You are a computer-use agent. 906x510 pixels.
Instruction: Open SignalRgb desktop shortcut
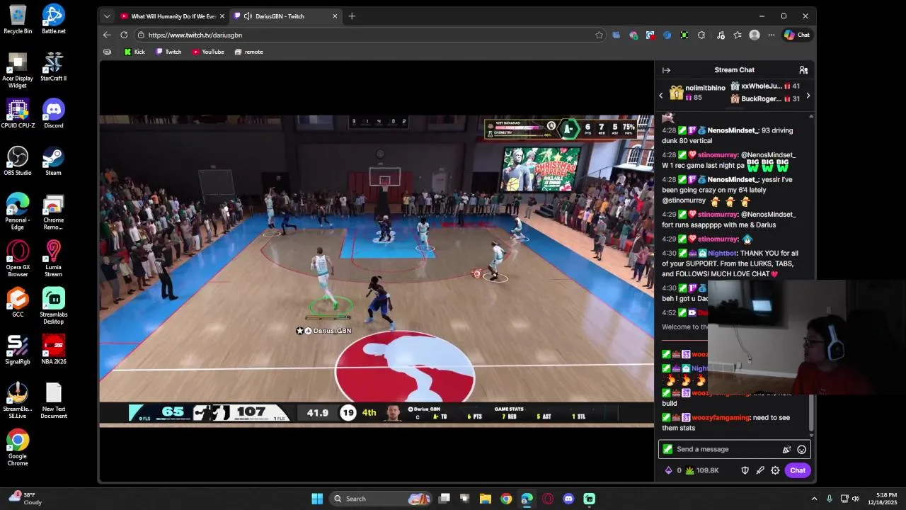pos(18,350)
